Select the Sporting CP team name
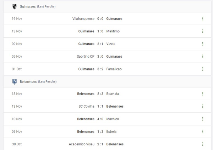 click(x=86, y=57)
